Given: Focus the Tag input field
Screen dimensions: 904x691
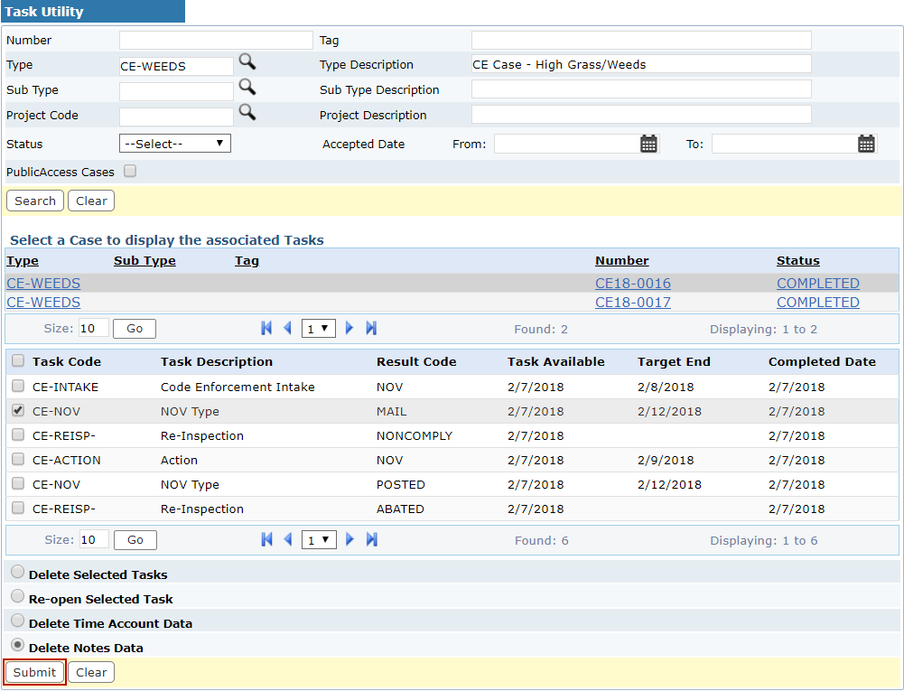Looking at the screenshot, I should coord(641,40).
